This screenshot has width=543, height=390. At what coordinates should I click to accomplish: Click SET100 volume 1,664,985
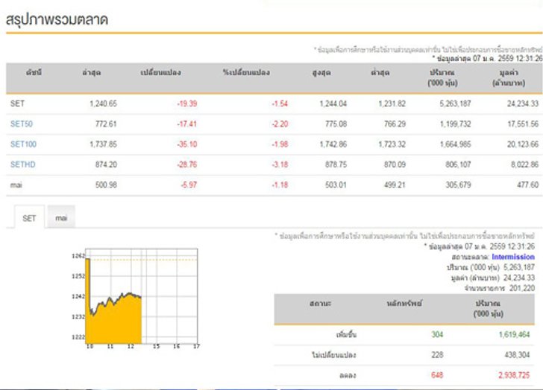(456, 144)
